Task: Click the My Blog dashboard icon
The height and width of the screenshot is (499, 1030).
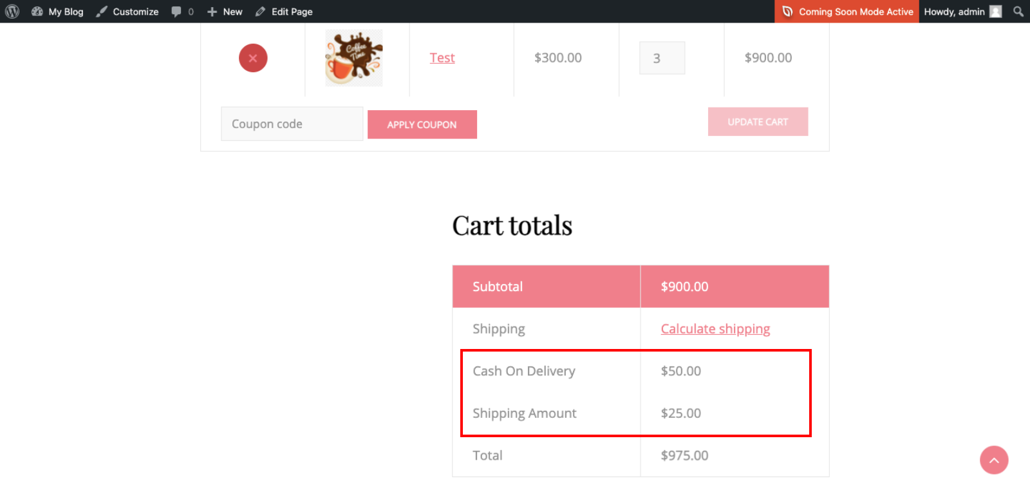Action: pyautogui.click(x=37, y=12)
